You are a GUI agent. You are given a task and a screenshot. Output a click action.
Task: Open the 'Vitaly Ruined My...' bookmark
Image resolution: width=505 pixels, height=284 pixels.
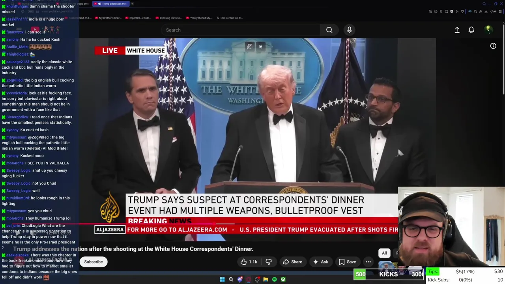pos(200,18)
